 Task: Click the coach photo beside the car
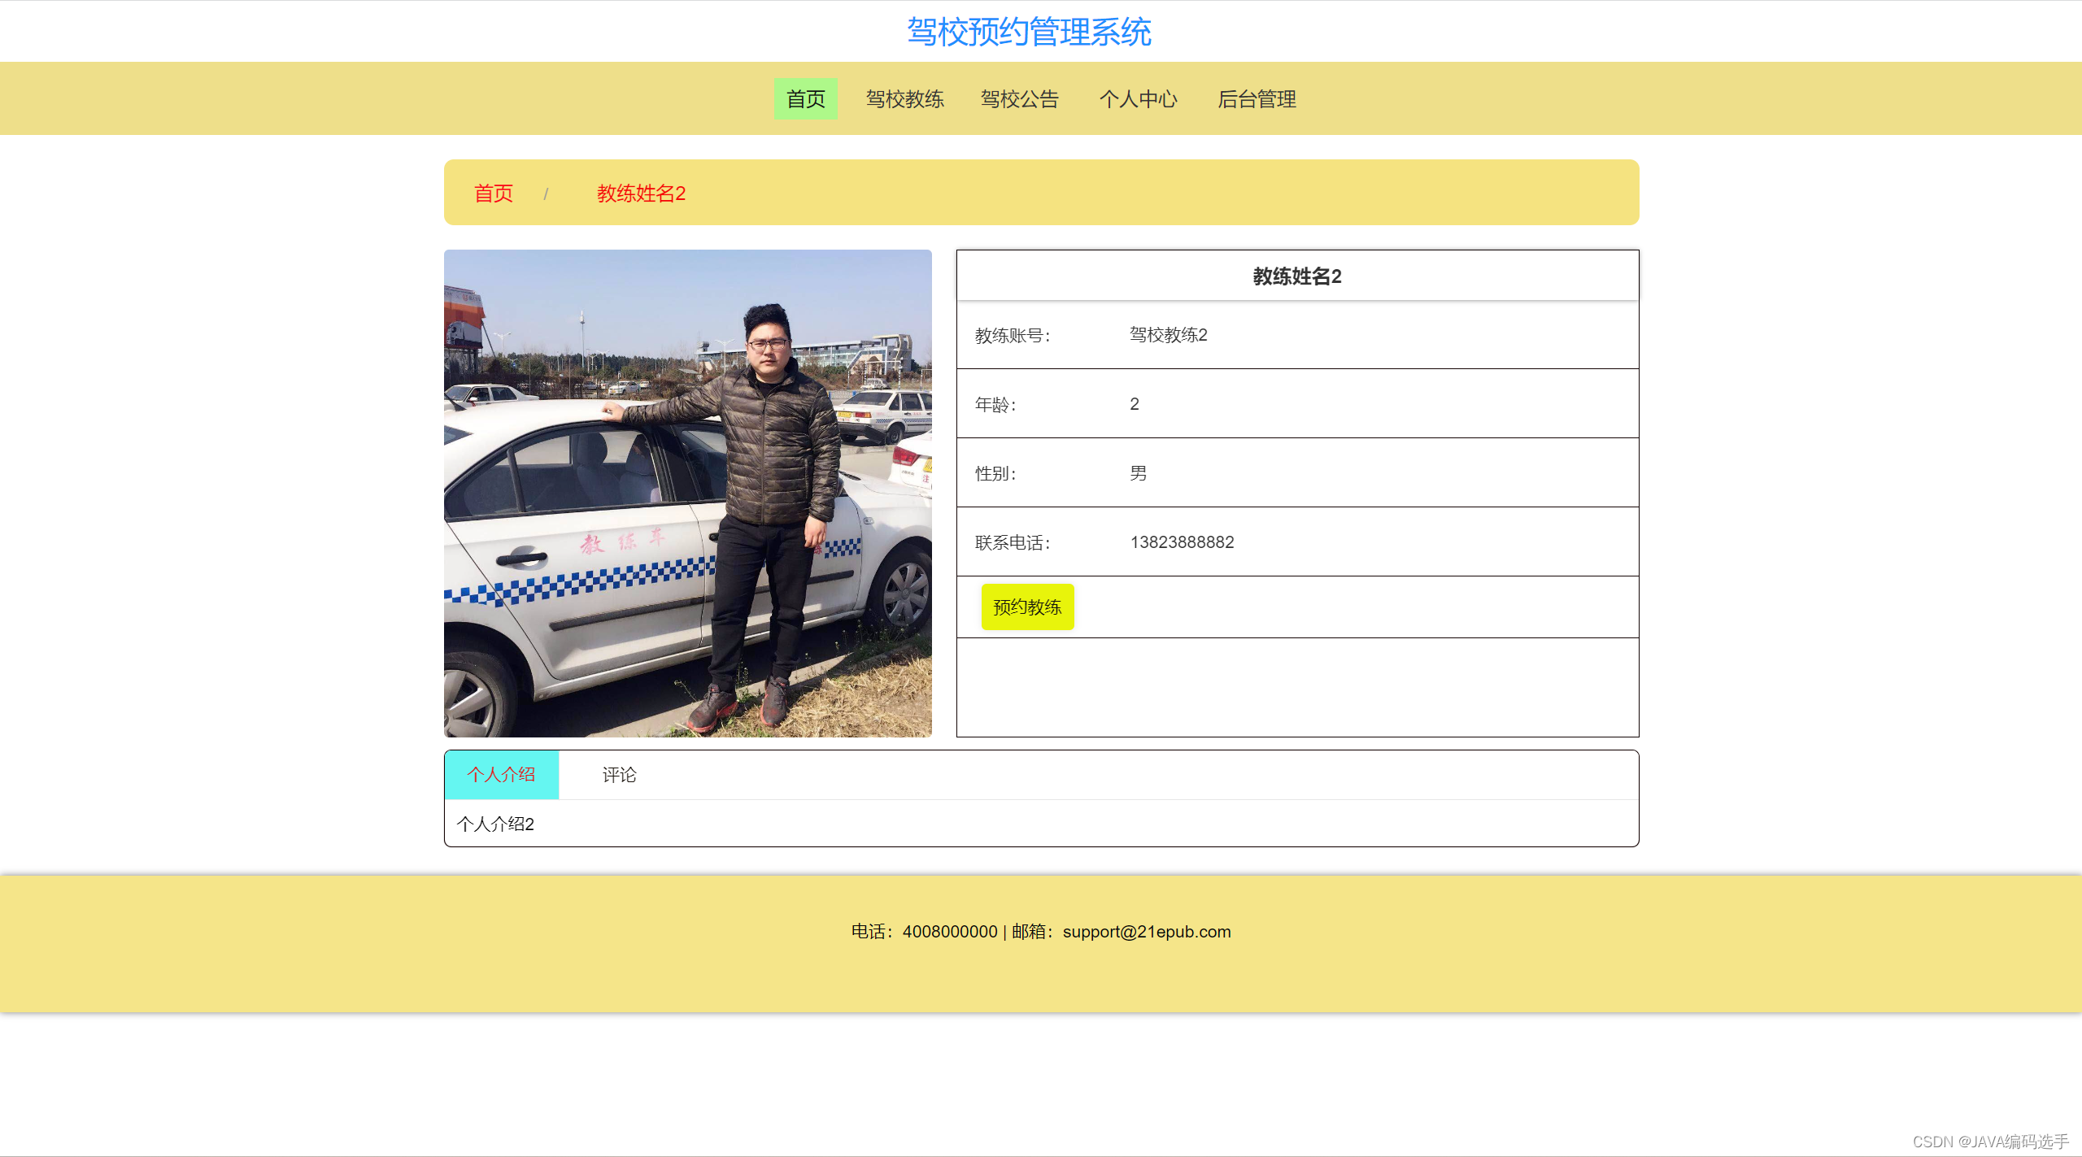coord(687,494)
